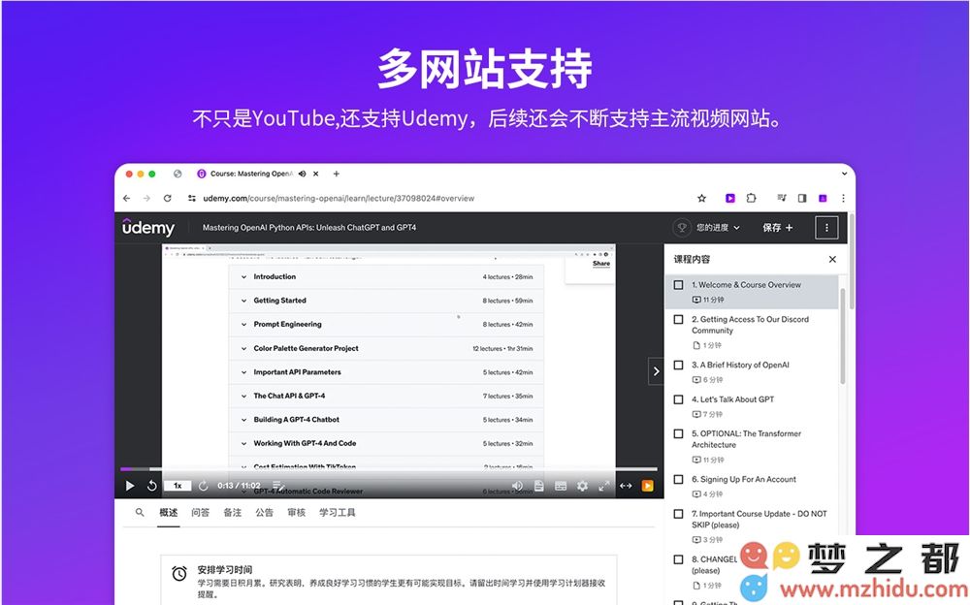Click the orange extension play button
970x605 pixels.
pyautogui.click(x=647, y=486)
